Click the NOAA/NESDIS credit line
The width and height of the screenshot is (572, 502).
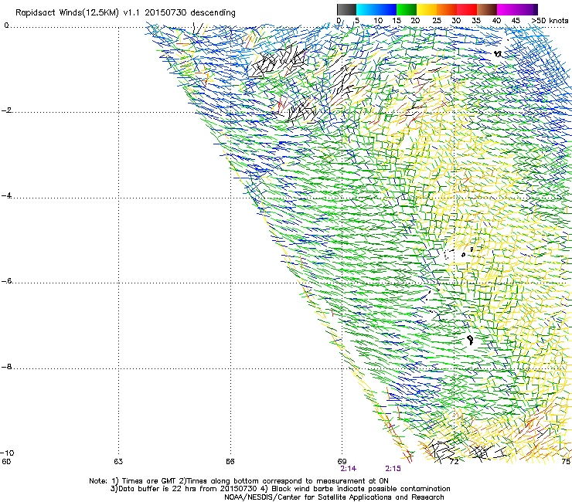pos(334,497)
